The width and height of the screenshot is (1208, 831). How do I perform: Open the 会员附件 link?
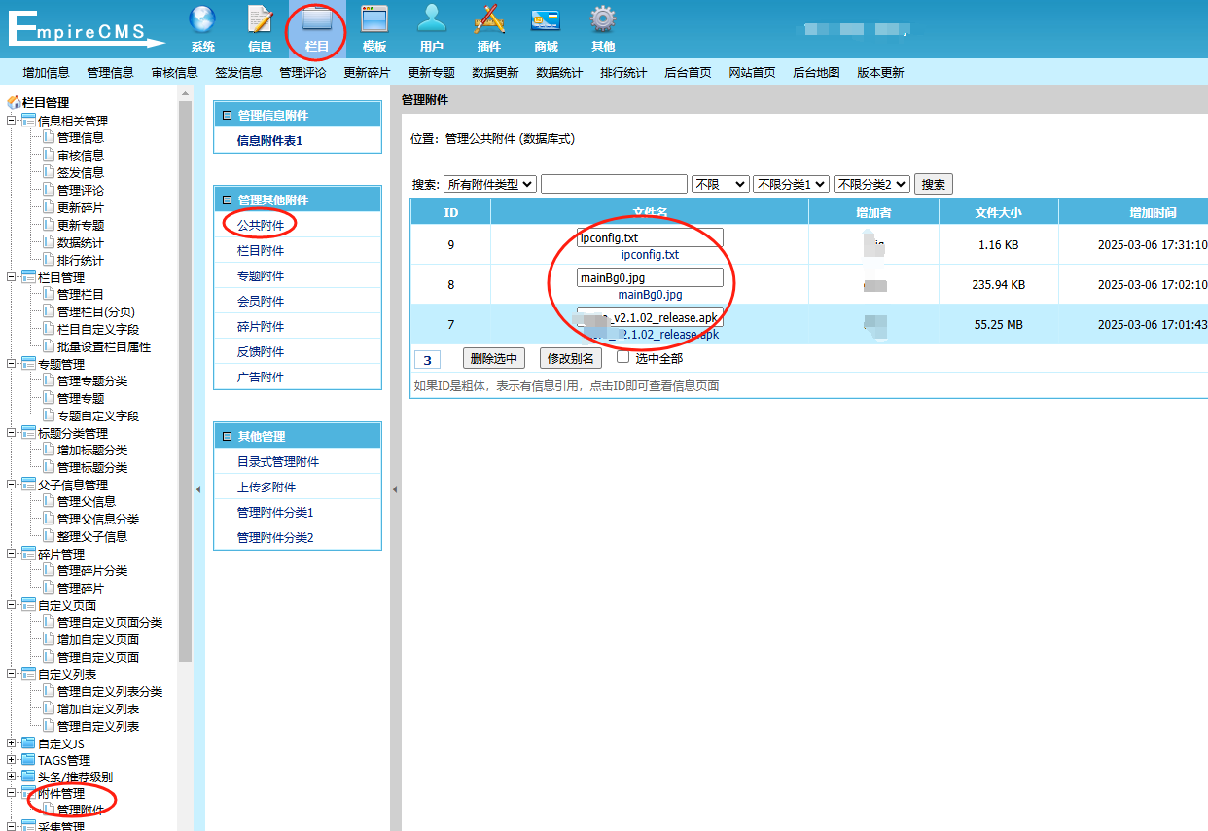261,301
